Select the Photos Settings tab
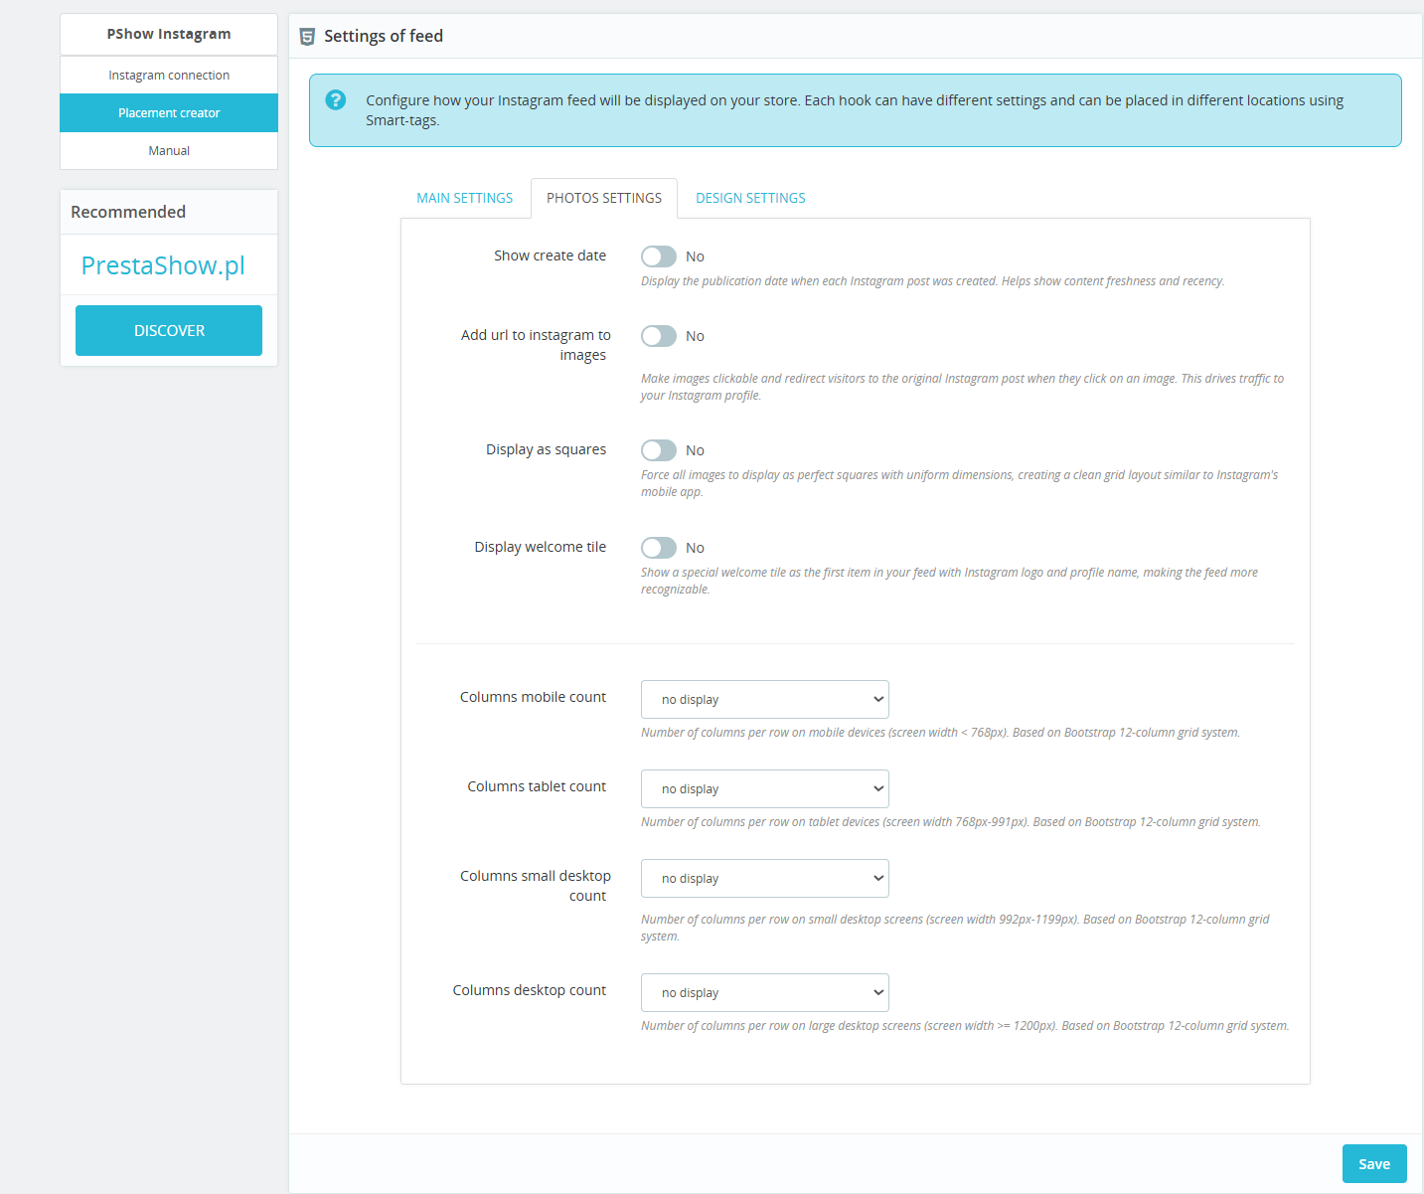1424x1194 pixels. (x=603, y=198)
